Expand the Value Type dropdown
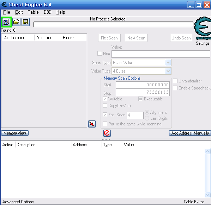Image resolution: width=211 pixels, height=205 pixels. coord(168,71)
